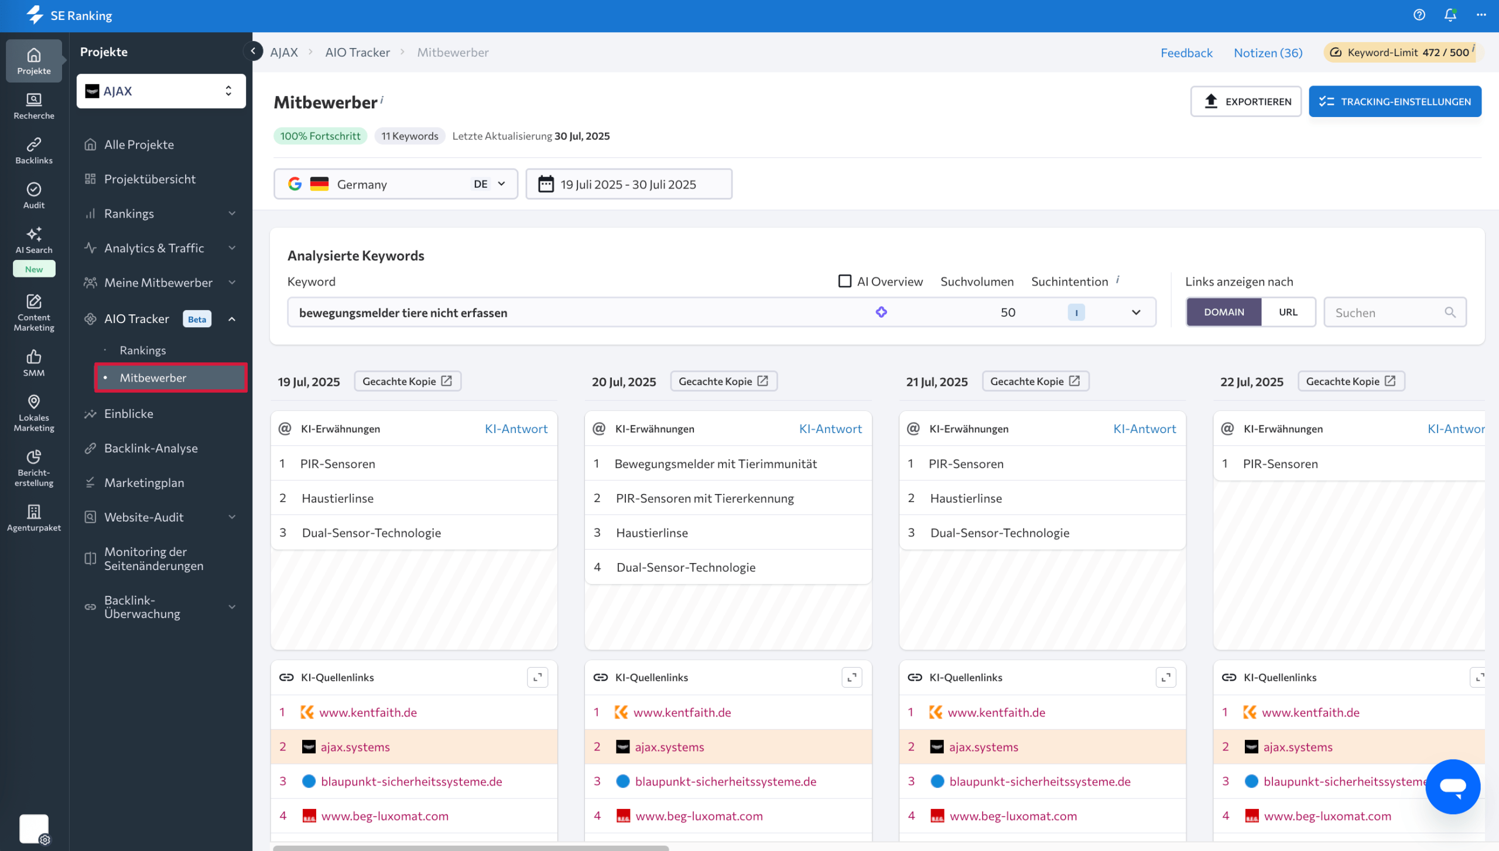Open www.kentfaith.de in 22 Jul column
The width and height of the screenshot is (1499, 851).
click(x=1310, y=712)
